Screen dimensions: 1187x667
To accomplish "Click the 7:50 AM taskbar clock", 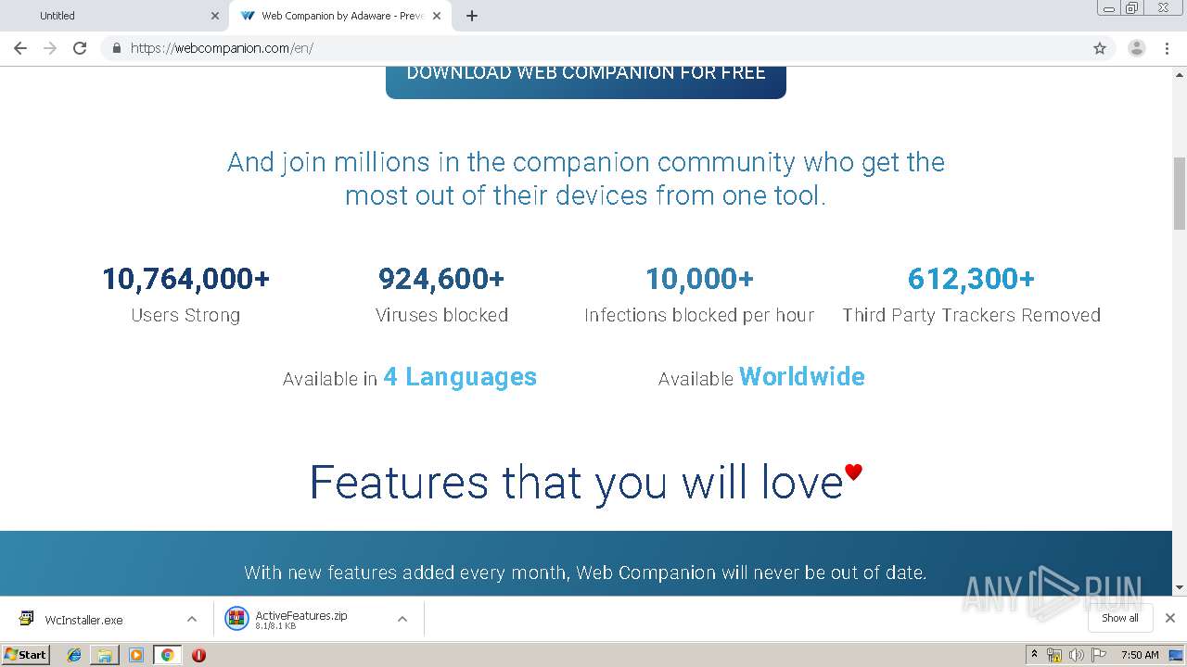I will [x=1140, y=655].
